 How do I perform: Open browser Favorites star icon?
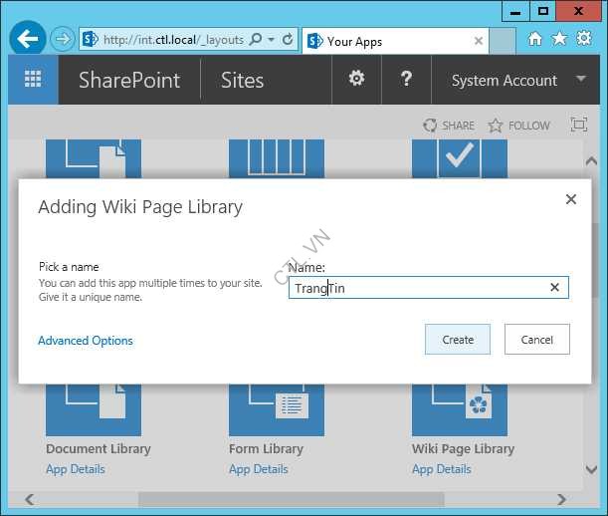coord(559,40)
